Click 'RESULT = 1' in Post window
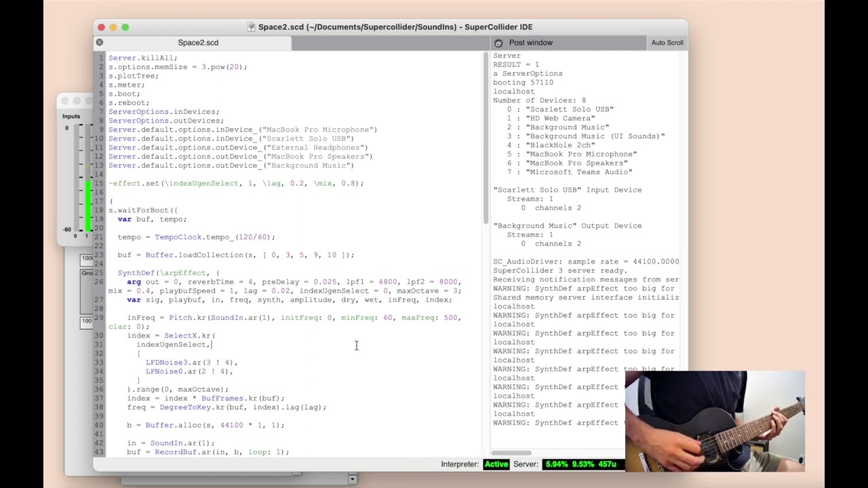 (x=516, y=64)
